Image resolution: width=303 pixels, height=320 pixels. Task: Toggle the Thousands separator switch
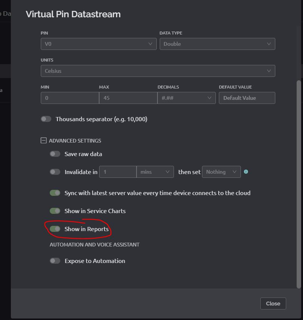tap(46, 119)
